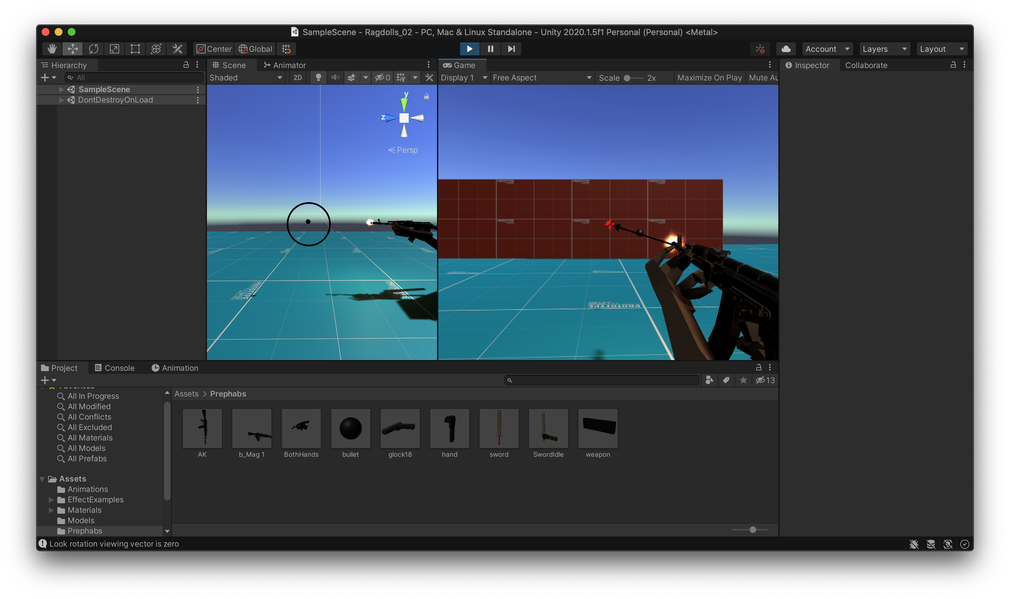Stop play mode with Play button
The height and width of the screenshot is (599, 1010).
tap(470, 49)
